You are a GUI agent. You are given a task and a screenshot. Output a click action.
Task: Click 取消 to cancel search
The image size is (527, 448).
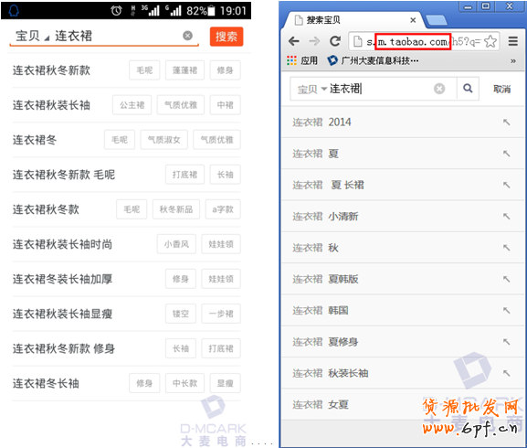tap(501, 89)
